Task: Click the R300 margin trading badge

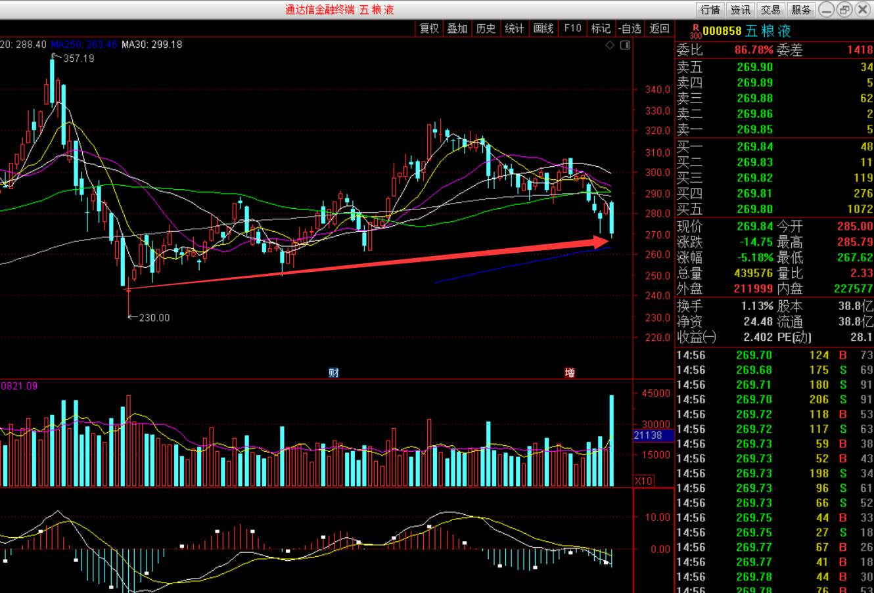Action: click(696, 31)
